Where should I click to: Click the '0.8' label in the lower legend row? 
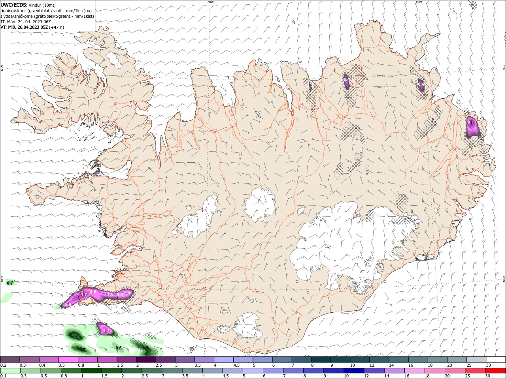click(64, 376)
